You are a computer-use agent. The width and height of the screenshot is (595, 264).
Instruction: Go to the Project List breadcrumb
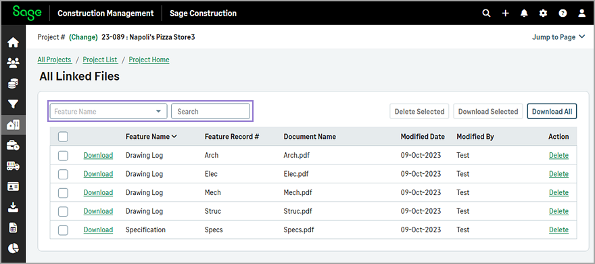click(x=100, y=60)
